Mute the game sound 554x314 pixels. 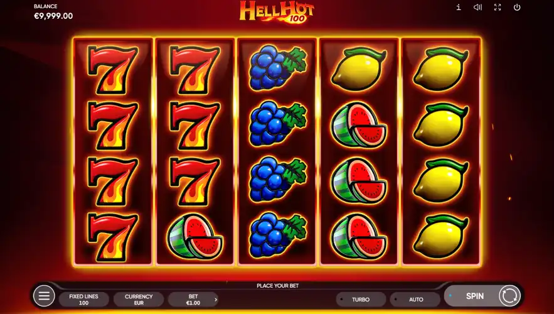point(477,7)
